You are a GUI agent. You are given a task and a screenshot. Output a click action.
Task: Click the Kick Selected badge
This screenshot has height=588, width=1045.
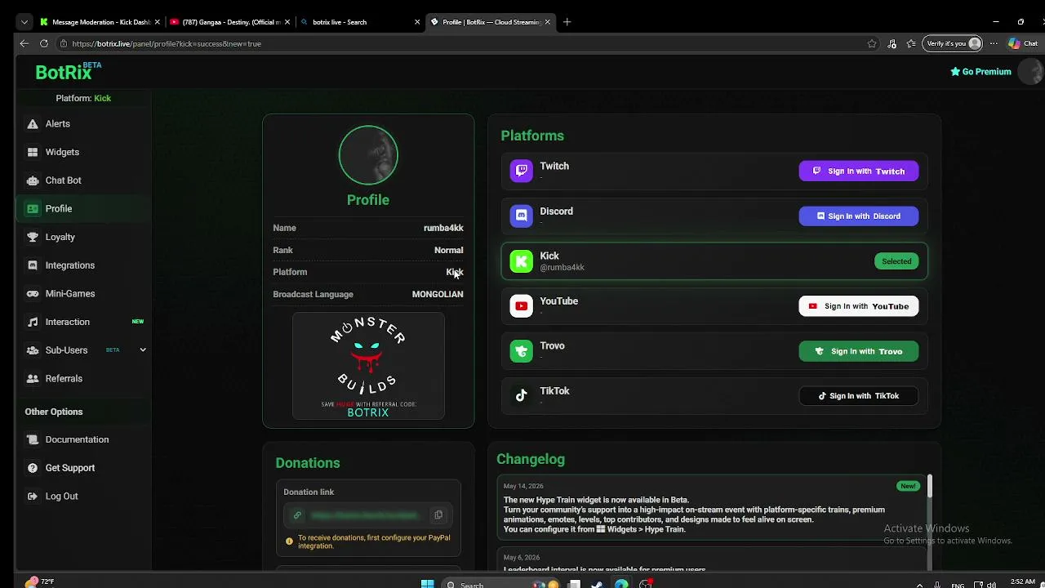coord(896,261)
